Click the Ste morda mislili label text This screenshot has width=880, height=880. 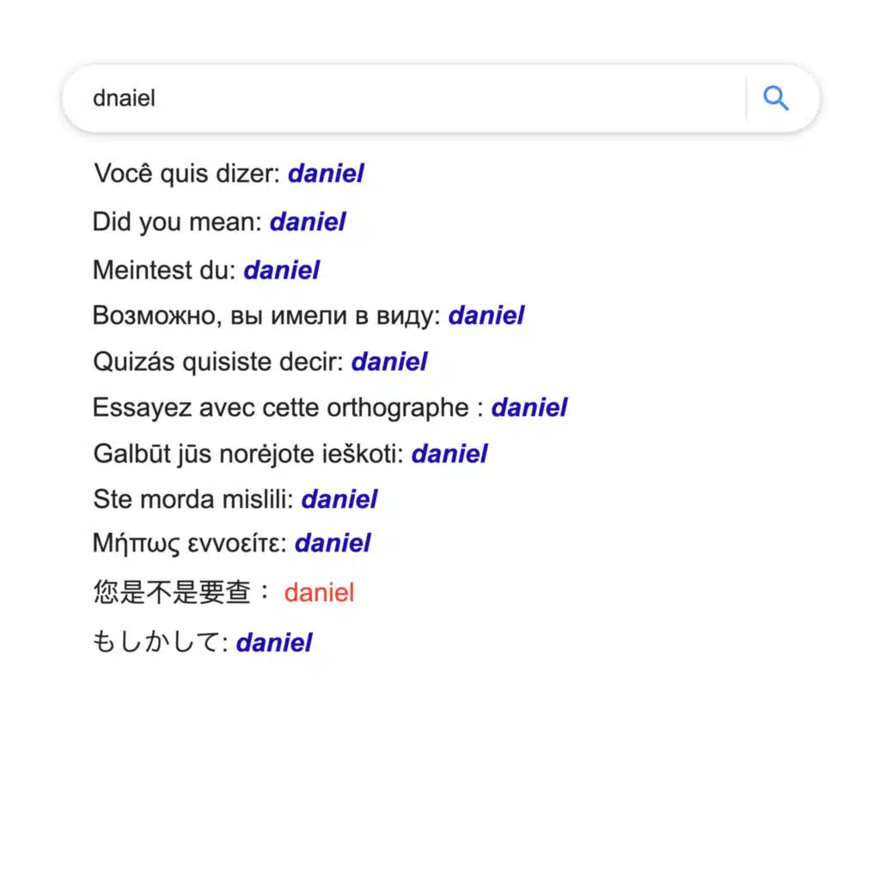[192, 498]
